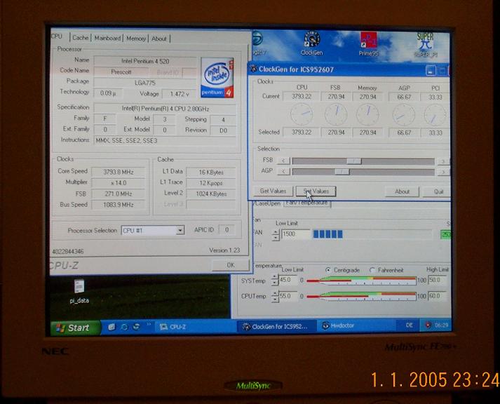Click OK button in CPU-Z
The height and width of the screenshot is (404, 500).
click(x=231, y=265)
